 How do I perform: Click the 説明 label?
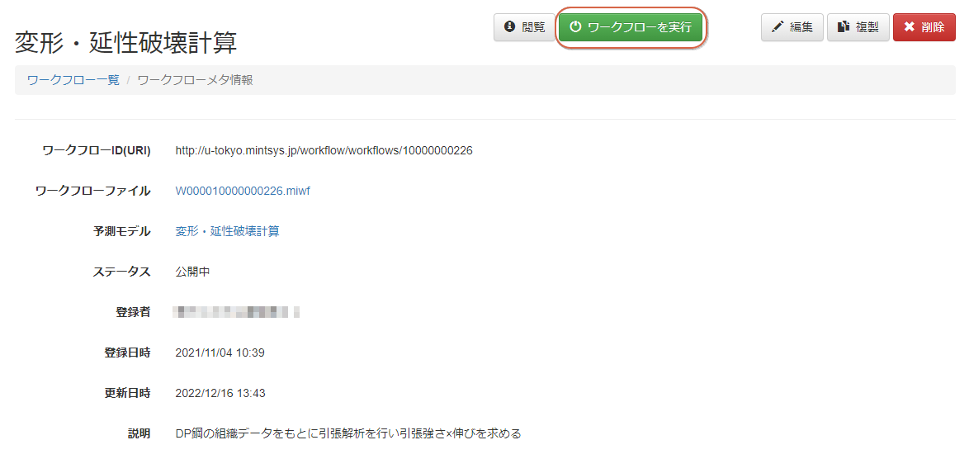click(139, 433)
